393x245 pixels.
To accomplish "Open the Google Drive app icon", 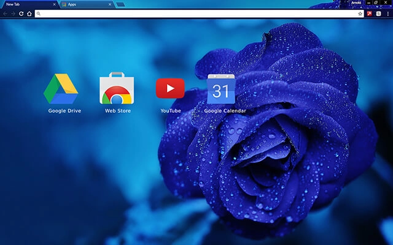I will pos(61,88).
